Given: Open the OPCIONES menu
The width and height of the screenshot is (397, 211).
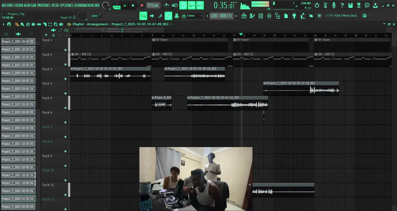Looking at the screenshot, I should (x=67, y=5).
